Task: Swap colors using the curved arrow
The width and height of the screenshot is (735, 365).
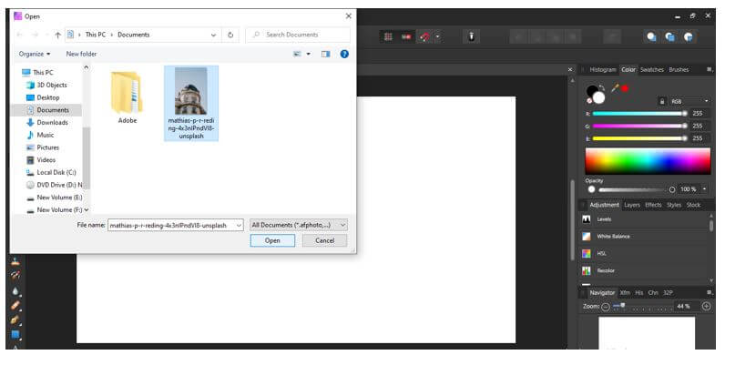Action: point(602,87)
